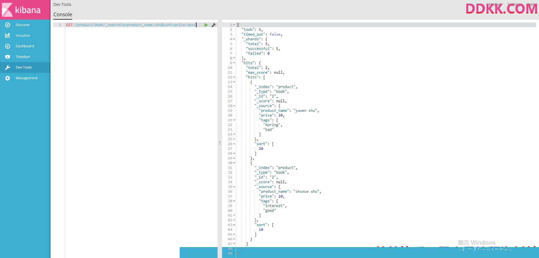
Task: Go to Management page
Action: (27, 78)
